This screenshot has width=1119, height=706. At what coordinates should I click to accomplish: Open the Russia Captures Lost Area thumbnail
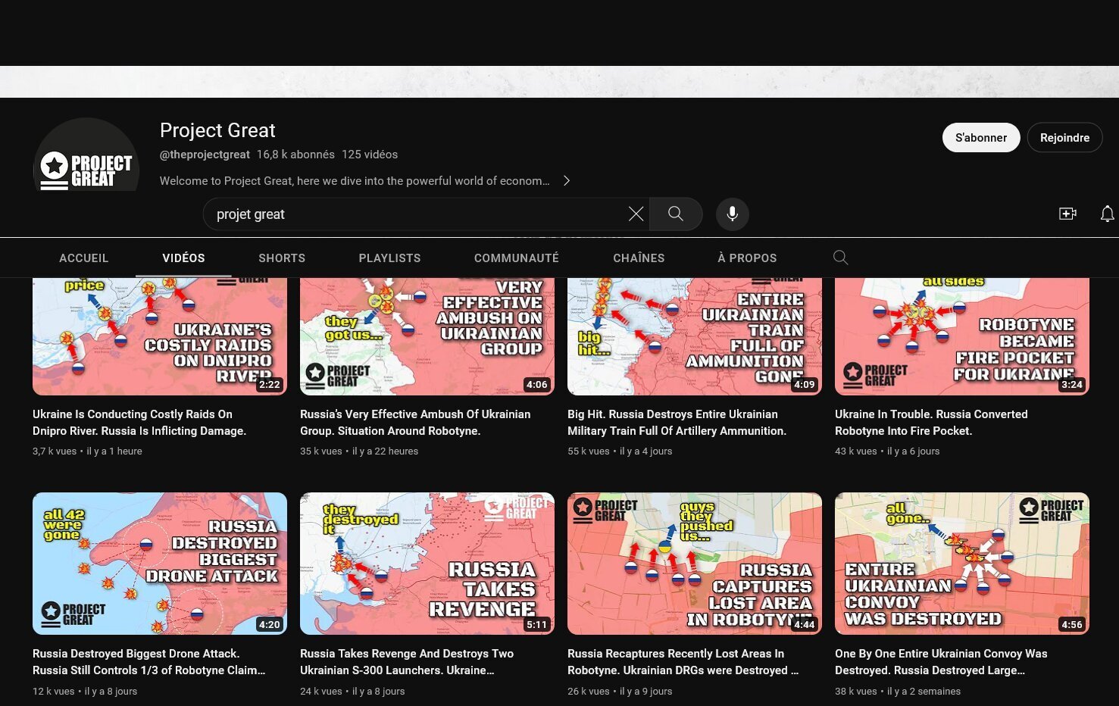[695, 564]
